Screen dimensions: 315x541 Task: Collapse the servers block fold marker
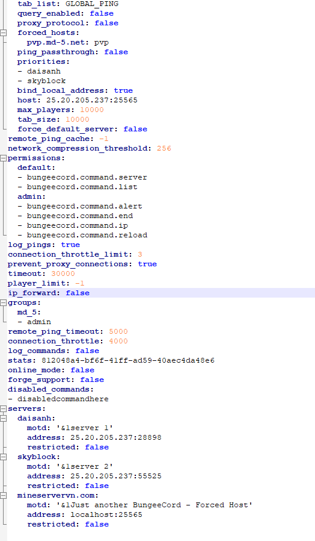tap(4, 409)
